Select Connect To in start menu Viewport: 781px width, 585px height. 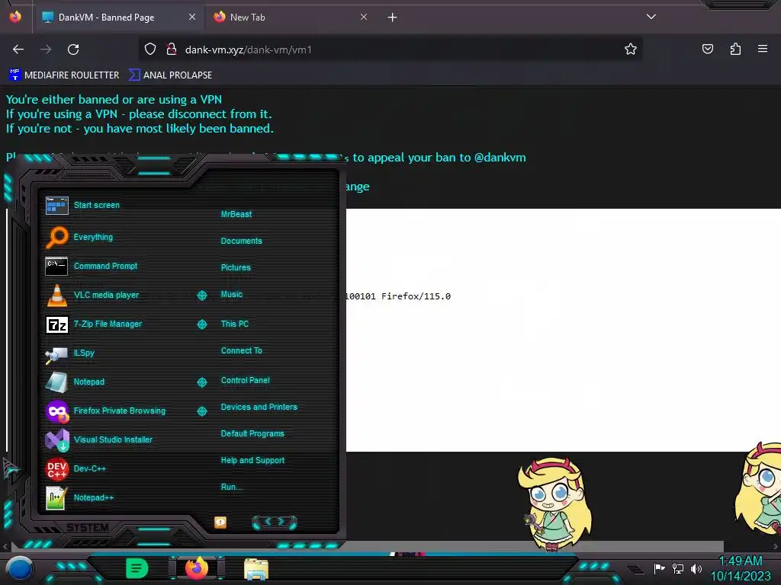click(241, 350)
